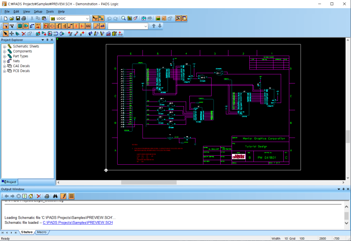351x241 pixels.
Task: Toggle Project Explorer visibility button
Action: (x=184, y=18)
